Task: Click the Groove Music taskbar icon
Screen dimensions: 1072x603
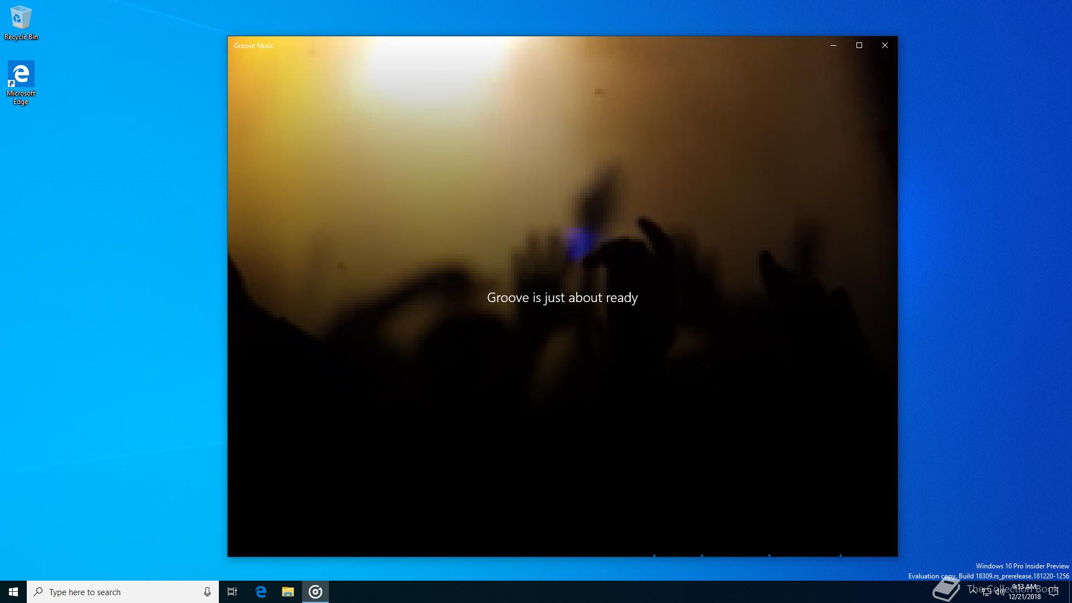Action: (x=315, y=592)
